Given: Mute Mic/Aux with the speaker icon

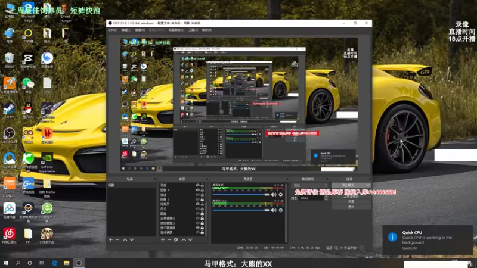Looking at the screenshot, I should tap(274, 210).
